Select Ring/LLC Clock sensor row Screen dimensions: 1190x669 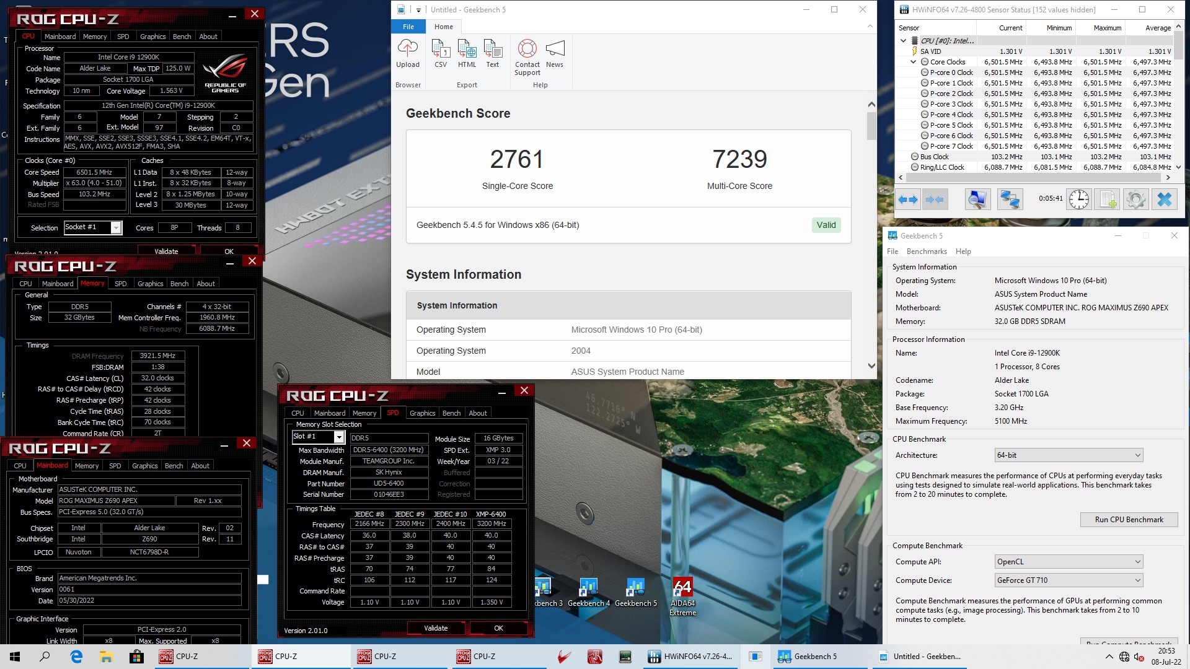pyautogui.click(x=1034, y=167)
